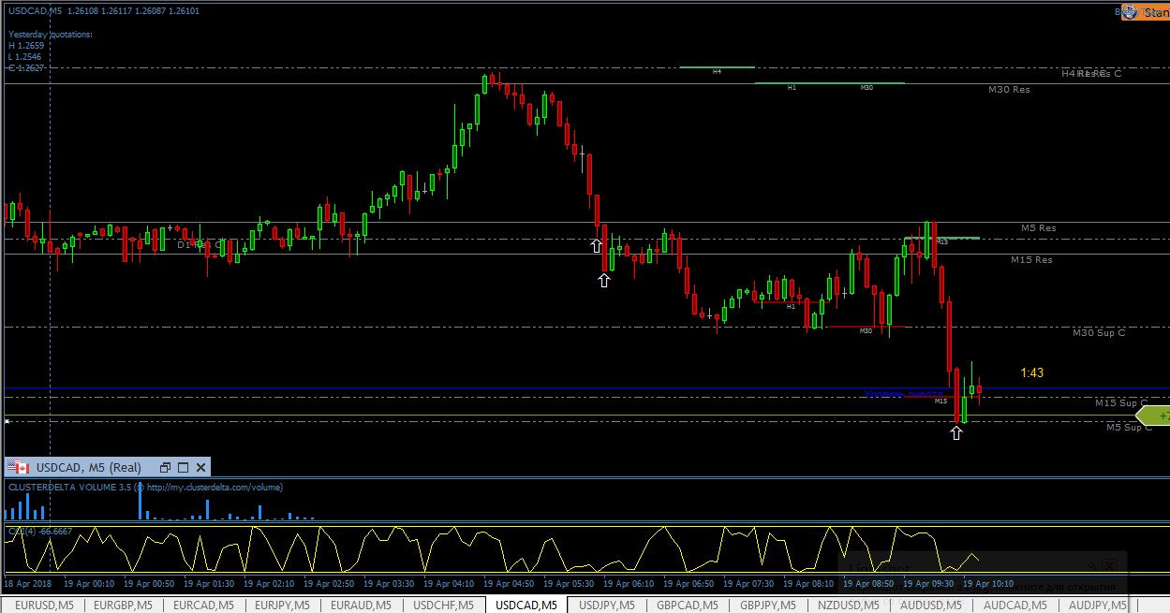The image size is (1170, 613).
Task: Open the NZDUSD,M5 tab
Action: point(851,606)
